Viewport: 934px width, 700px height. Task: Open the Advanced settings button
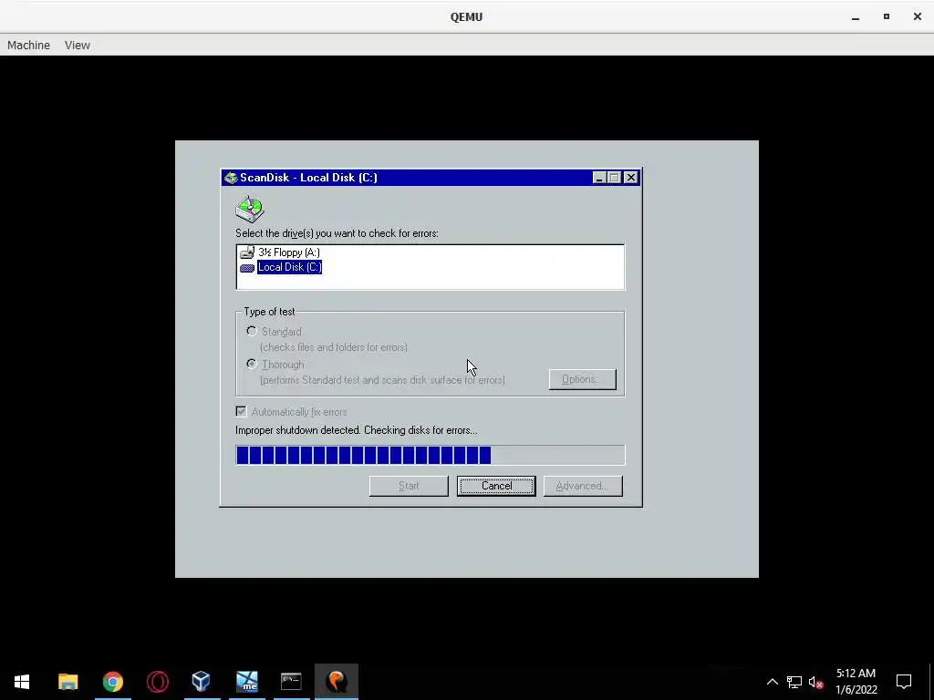583,486
